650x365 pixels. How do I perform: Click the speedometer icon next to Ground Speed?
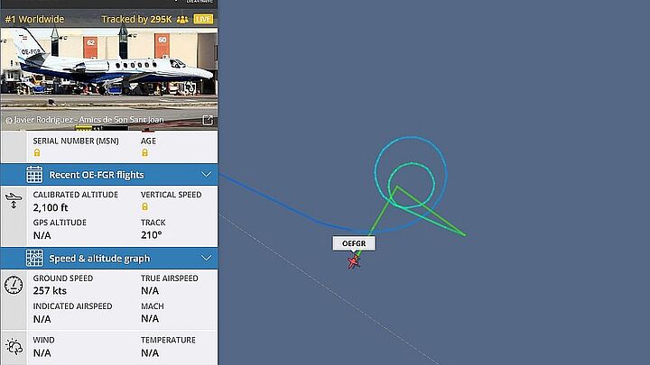pos(14,285)
